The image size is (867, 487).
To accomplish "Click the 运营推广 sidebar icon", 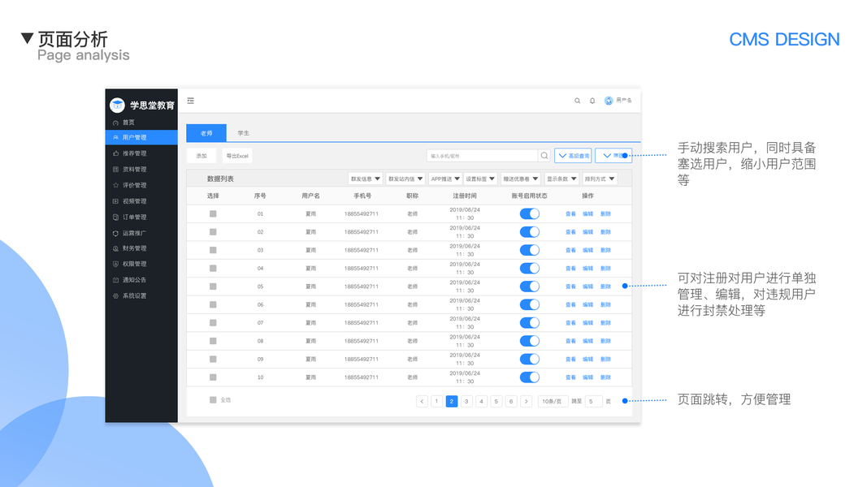I will coord(115,234).
